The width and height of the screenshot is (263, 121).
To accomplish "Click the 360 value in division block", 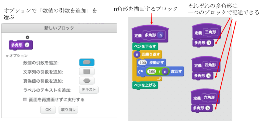I will [152, 72].
